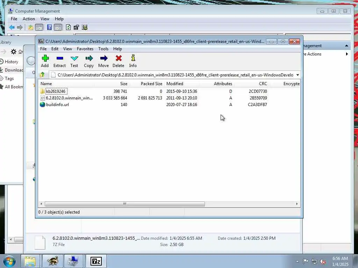
Task: Sort by the Size column header
Action: point(112,84)
